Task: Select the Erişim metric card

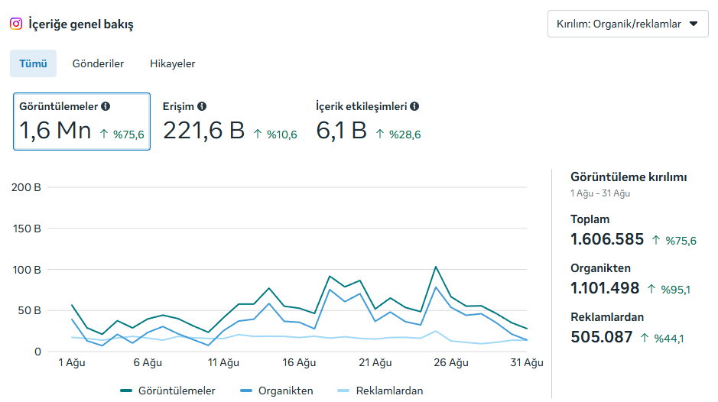Action: tap(230, 122)
